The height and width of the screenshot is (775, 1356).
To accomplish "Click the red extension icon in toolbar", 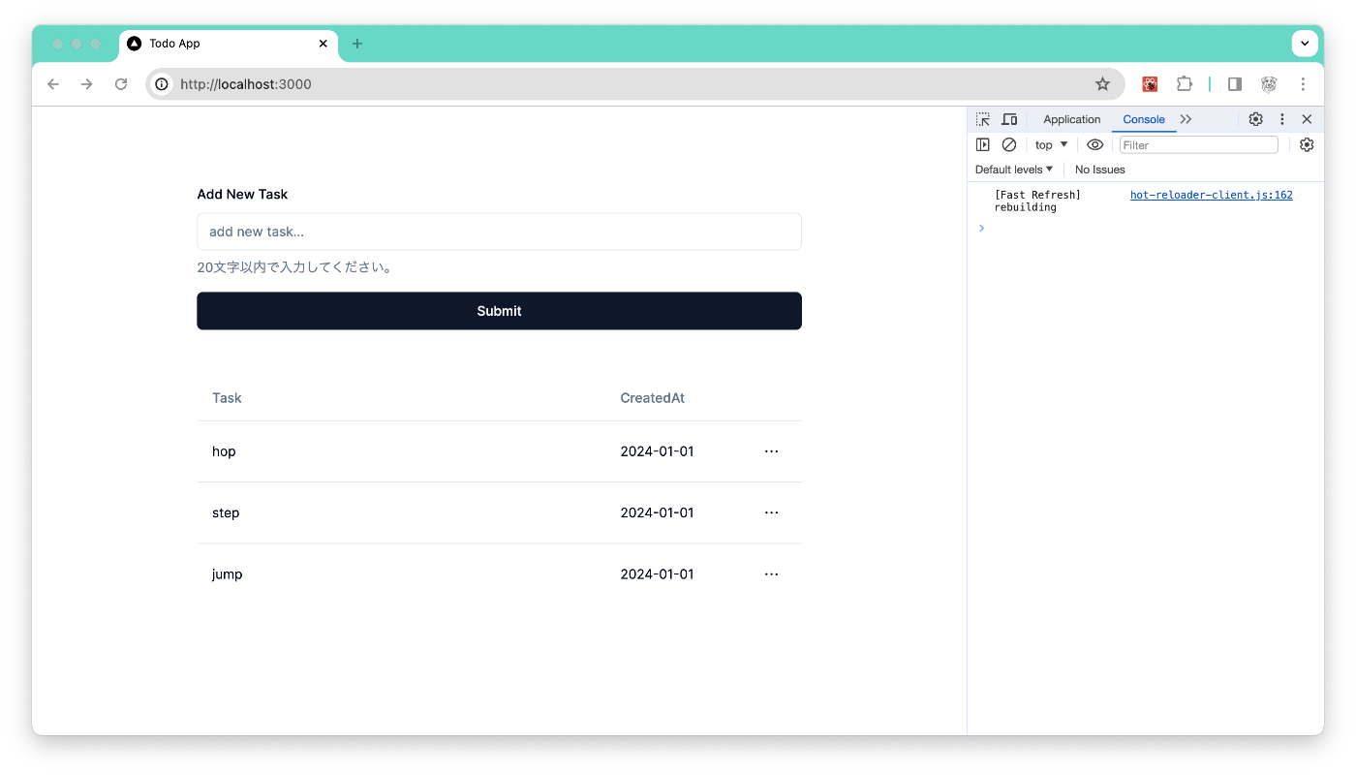I will tap(1150, 84).
